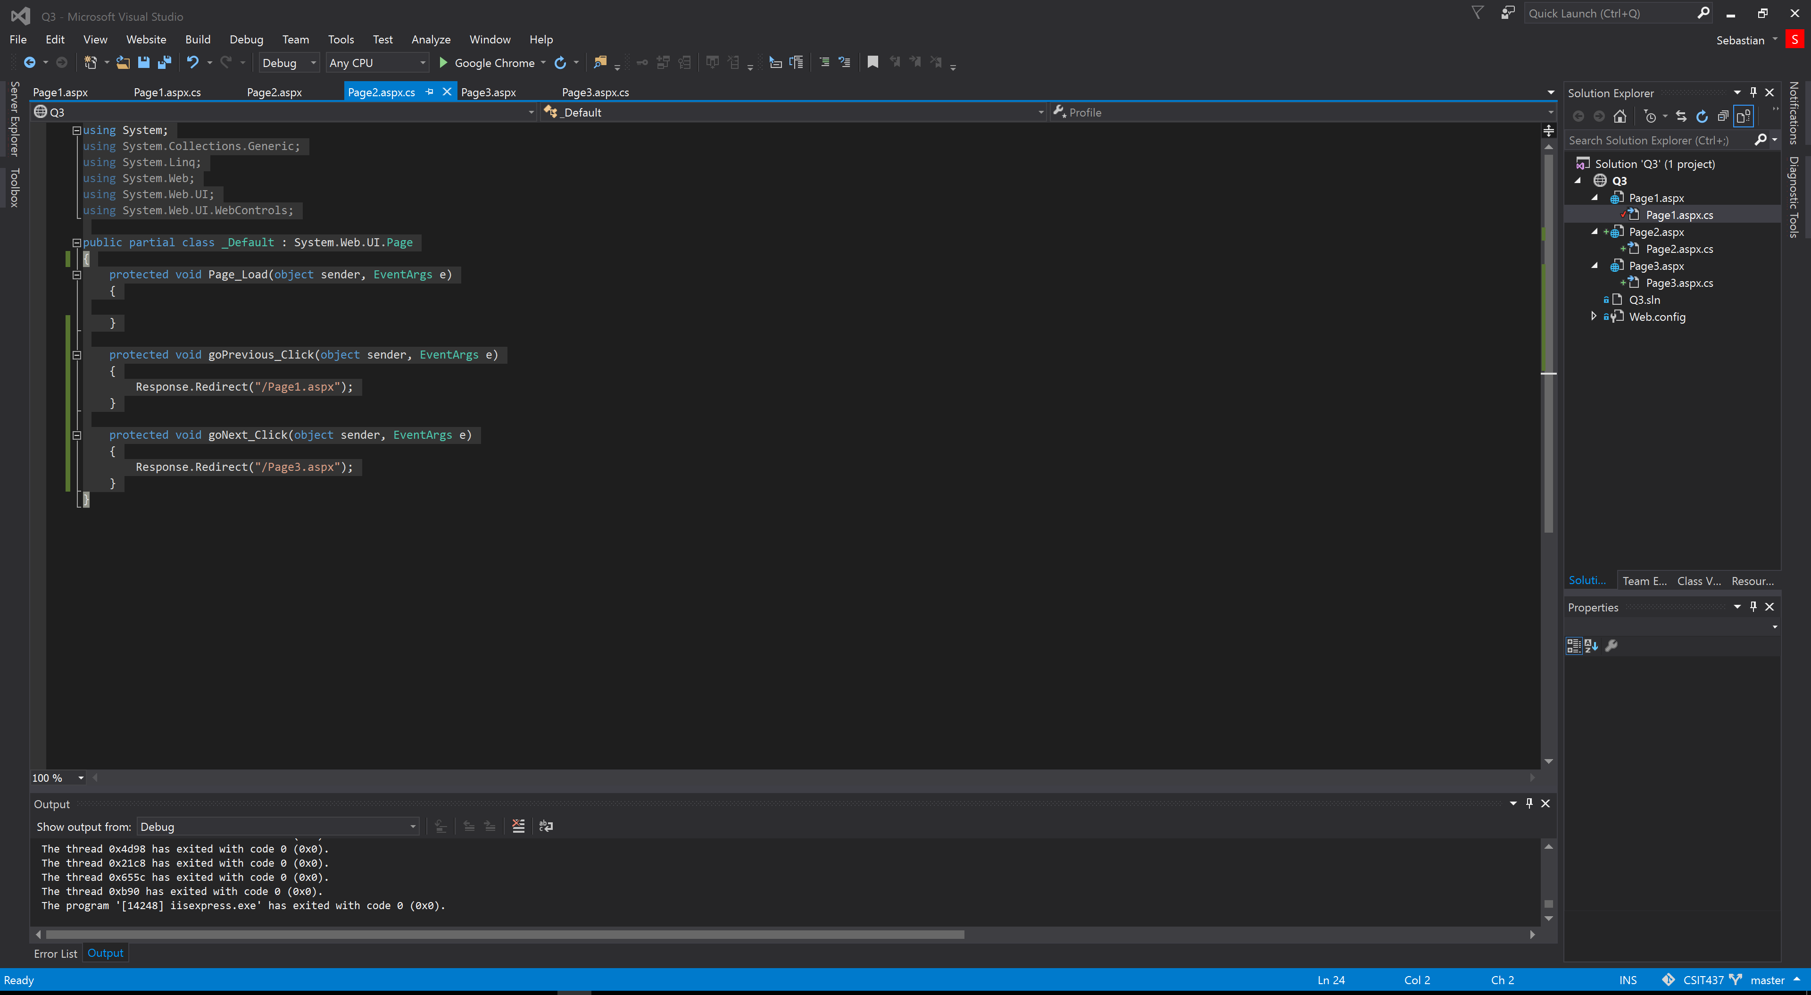Toggle bookmark on current line
The height and width of the screenshot is (995, 1811).
click(x=872, y=63)
